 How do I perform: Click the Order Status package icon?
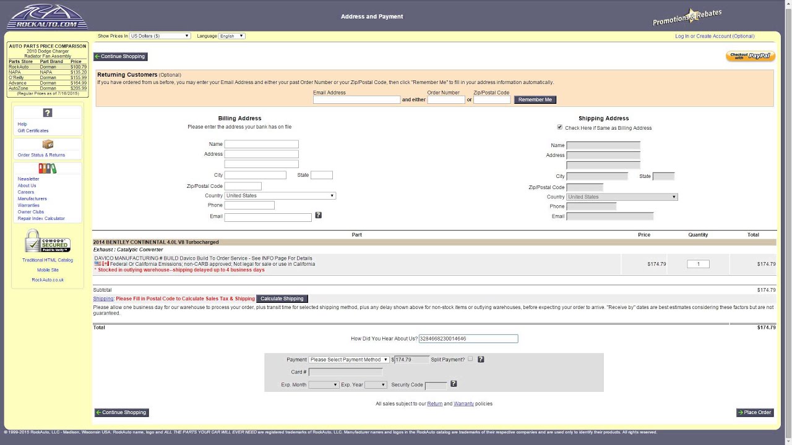[x=48, y=145]
